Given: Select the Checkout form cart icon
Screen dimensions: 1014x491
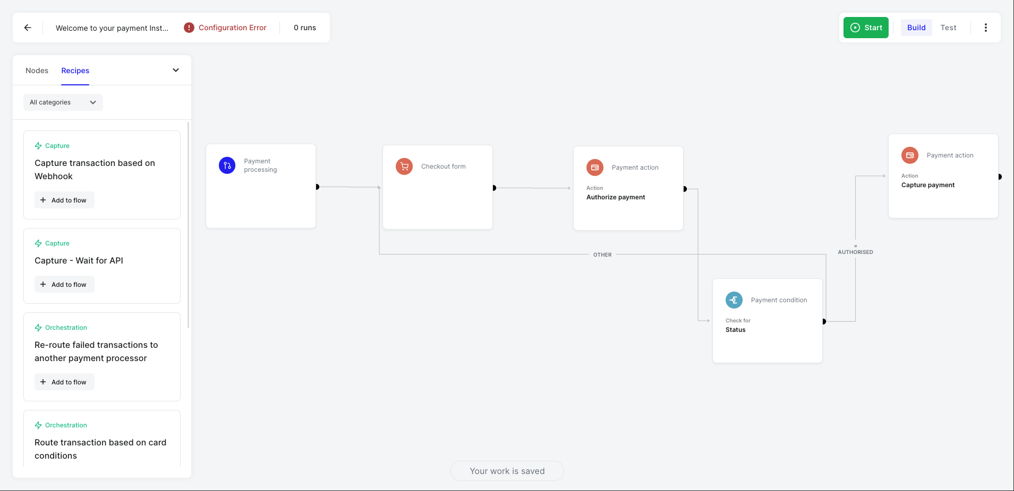Looking at the screenshot, I should [404, 166].
